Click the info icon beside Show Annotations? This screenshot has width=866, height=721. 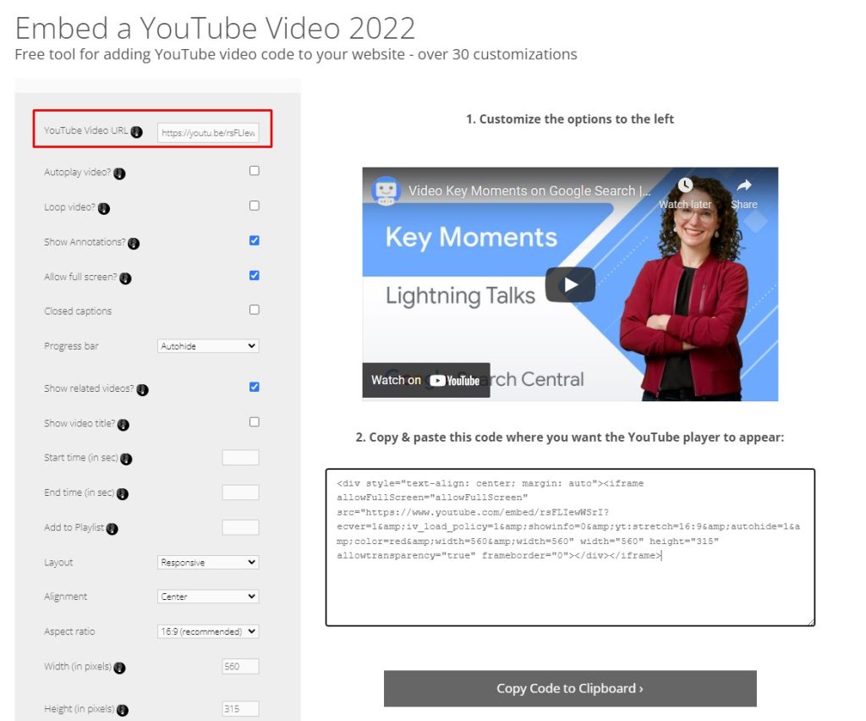(x=134, y=243)
